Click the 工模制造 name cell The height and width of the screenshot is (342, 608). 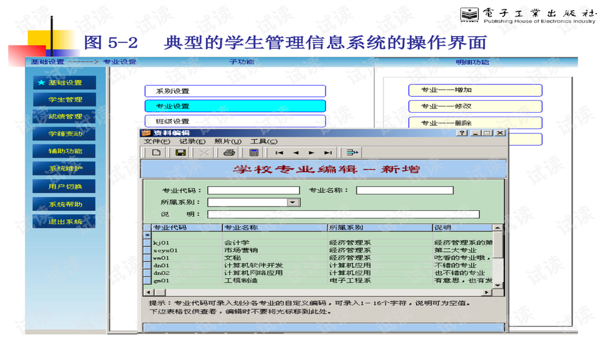(x=275, y=281)
